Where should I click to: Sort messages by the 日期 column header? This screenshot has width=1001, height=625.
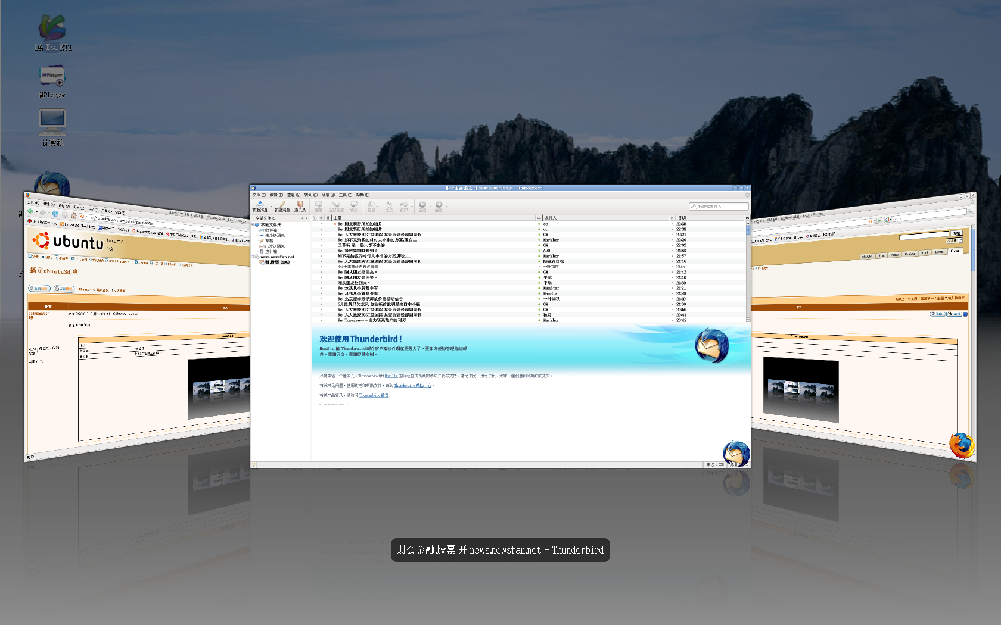(710, 218)
